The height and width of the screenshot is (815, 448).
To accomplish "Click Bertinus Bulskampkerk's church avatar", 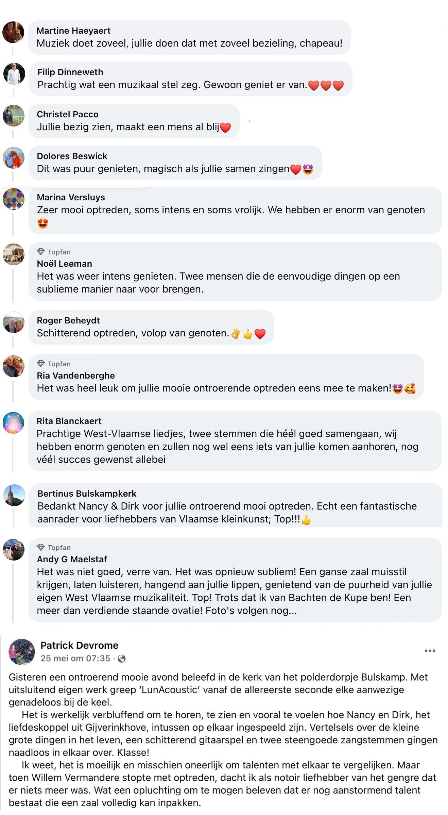I will click(x=14, y=495).
